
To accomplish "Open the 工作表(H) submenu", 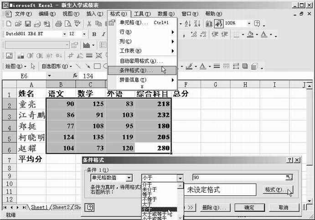I will [142, 51].
